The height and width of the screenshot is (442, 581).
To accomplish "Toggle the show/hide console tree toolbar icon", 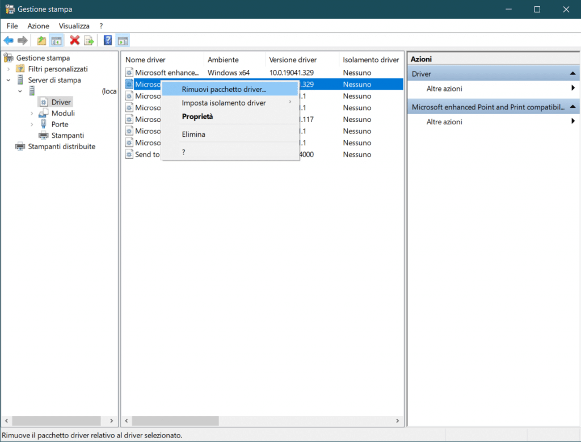I will (x=56, y=40).
